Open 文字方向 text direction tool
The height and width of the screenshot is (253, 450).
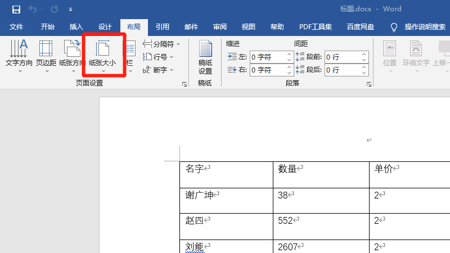[19, 56]
